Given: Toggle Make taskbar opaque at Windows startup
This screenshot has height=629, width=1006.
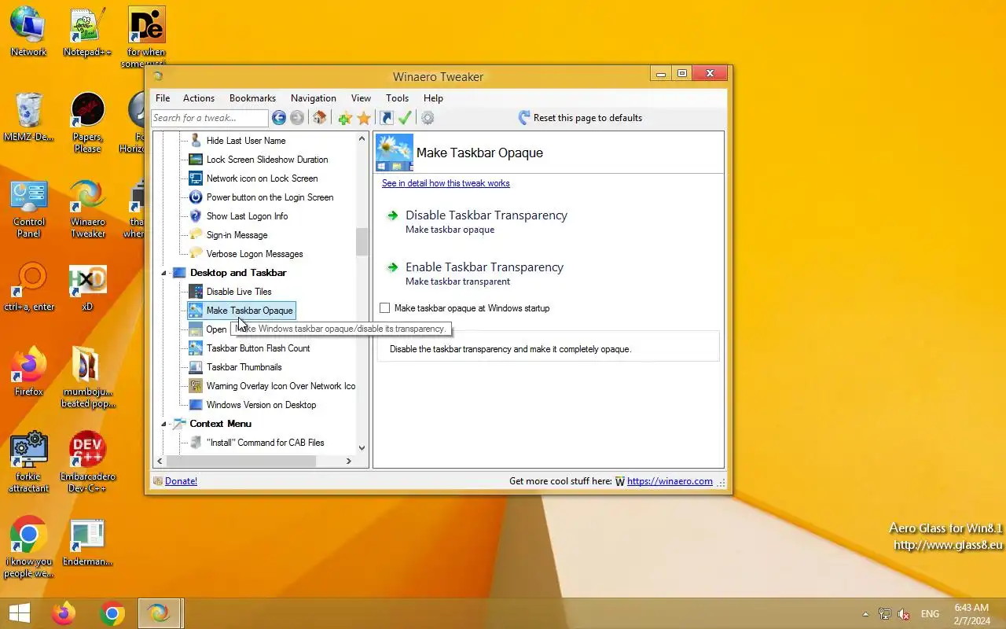Looking at the screenshot, I should click(385, 308).
